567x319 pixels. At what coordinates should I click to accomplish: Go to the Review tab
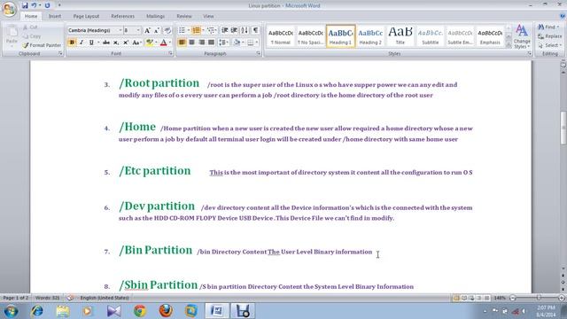[x=184, y=16]
